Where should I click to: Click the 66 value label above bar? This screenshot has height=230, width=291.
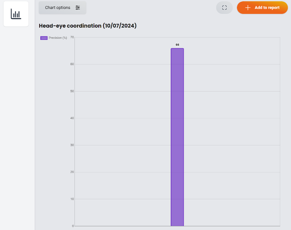(177, 45)
